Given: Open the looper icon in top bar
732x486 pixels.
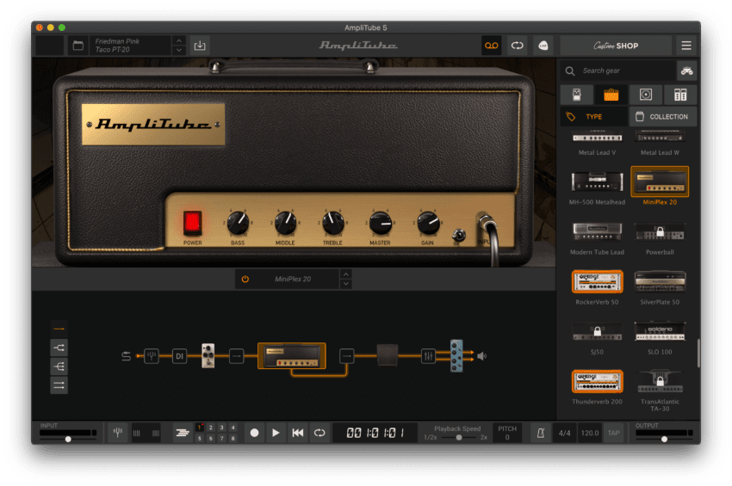Looking at the screenshot, I should [518, 46].
